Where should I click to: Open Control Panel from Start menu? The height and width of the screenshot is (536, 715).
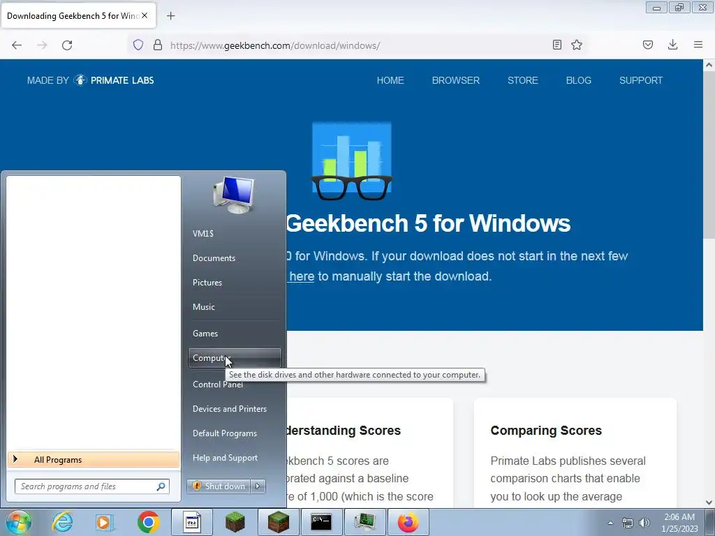point(218,385)
